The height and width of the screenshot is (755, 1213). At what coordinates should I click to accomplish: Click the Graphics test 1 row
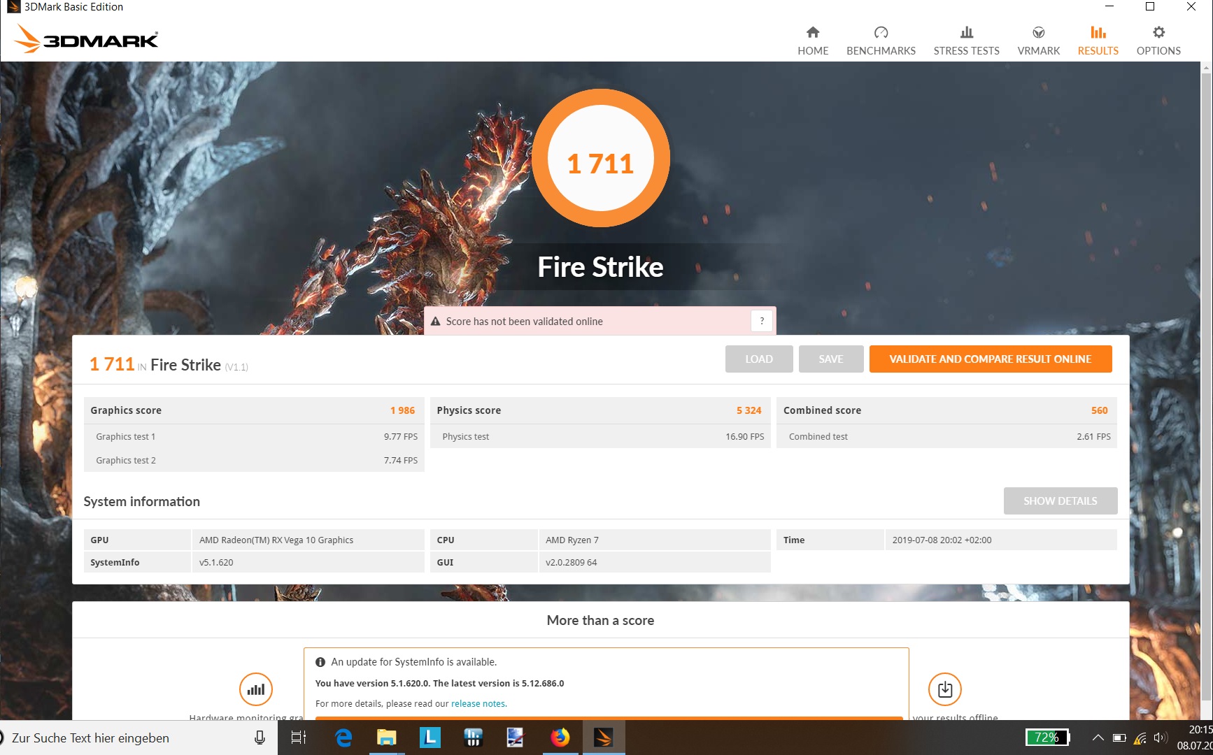[x=254, y=436]
